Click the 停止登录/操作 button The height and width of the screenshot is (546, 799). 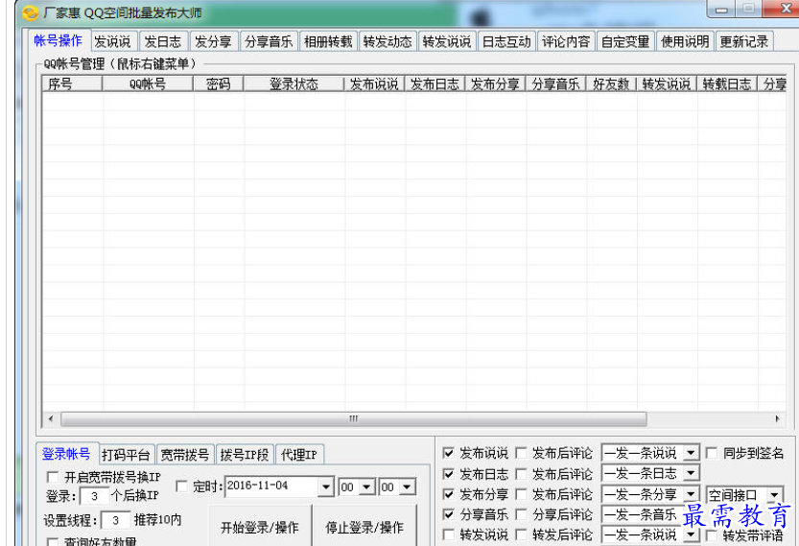click(364, 527)
